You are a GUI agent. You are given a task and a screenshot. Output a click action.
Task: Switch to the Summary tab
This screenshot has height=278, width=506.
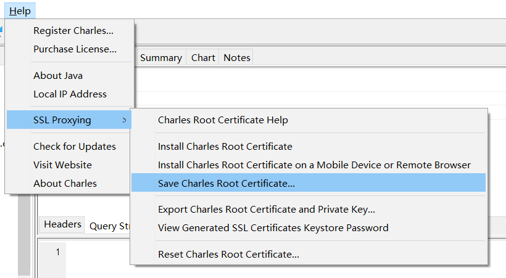click(x=161, y=58)
